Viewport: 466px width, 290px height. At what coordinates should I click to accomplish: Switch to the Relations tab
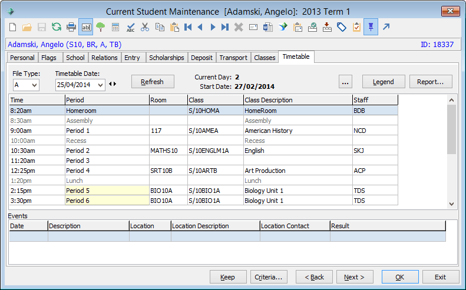(104, 58)
